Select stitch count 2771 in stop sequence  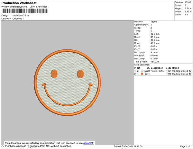point(147,74)
